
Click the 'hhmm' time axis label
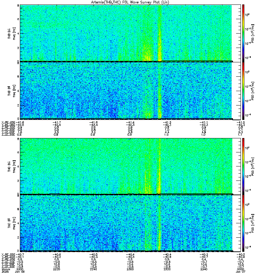coord(5,269)
